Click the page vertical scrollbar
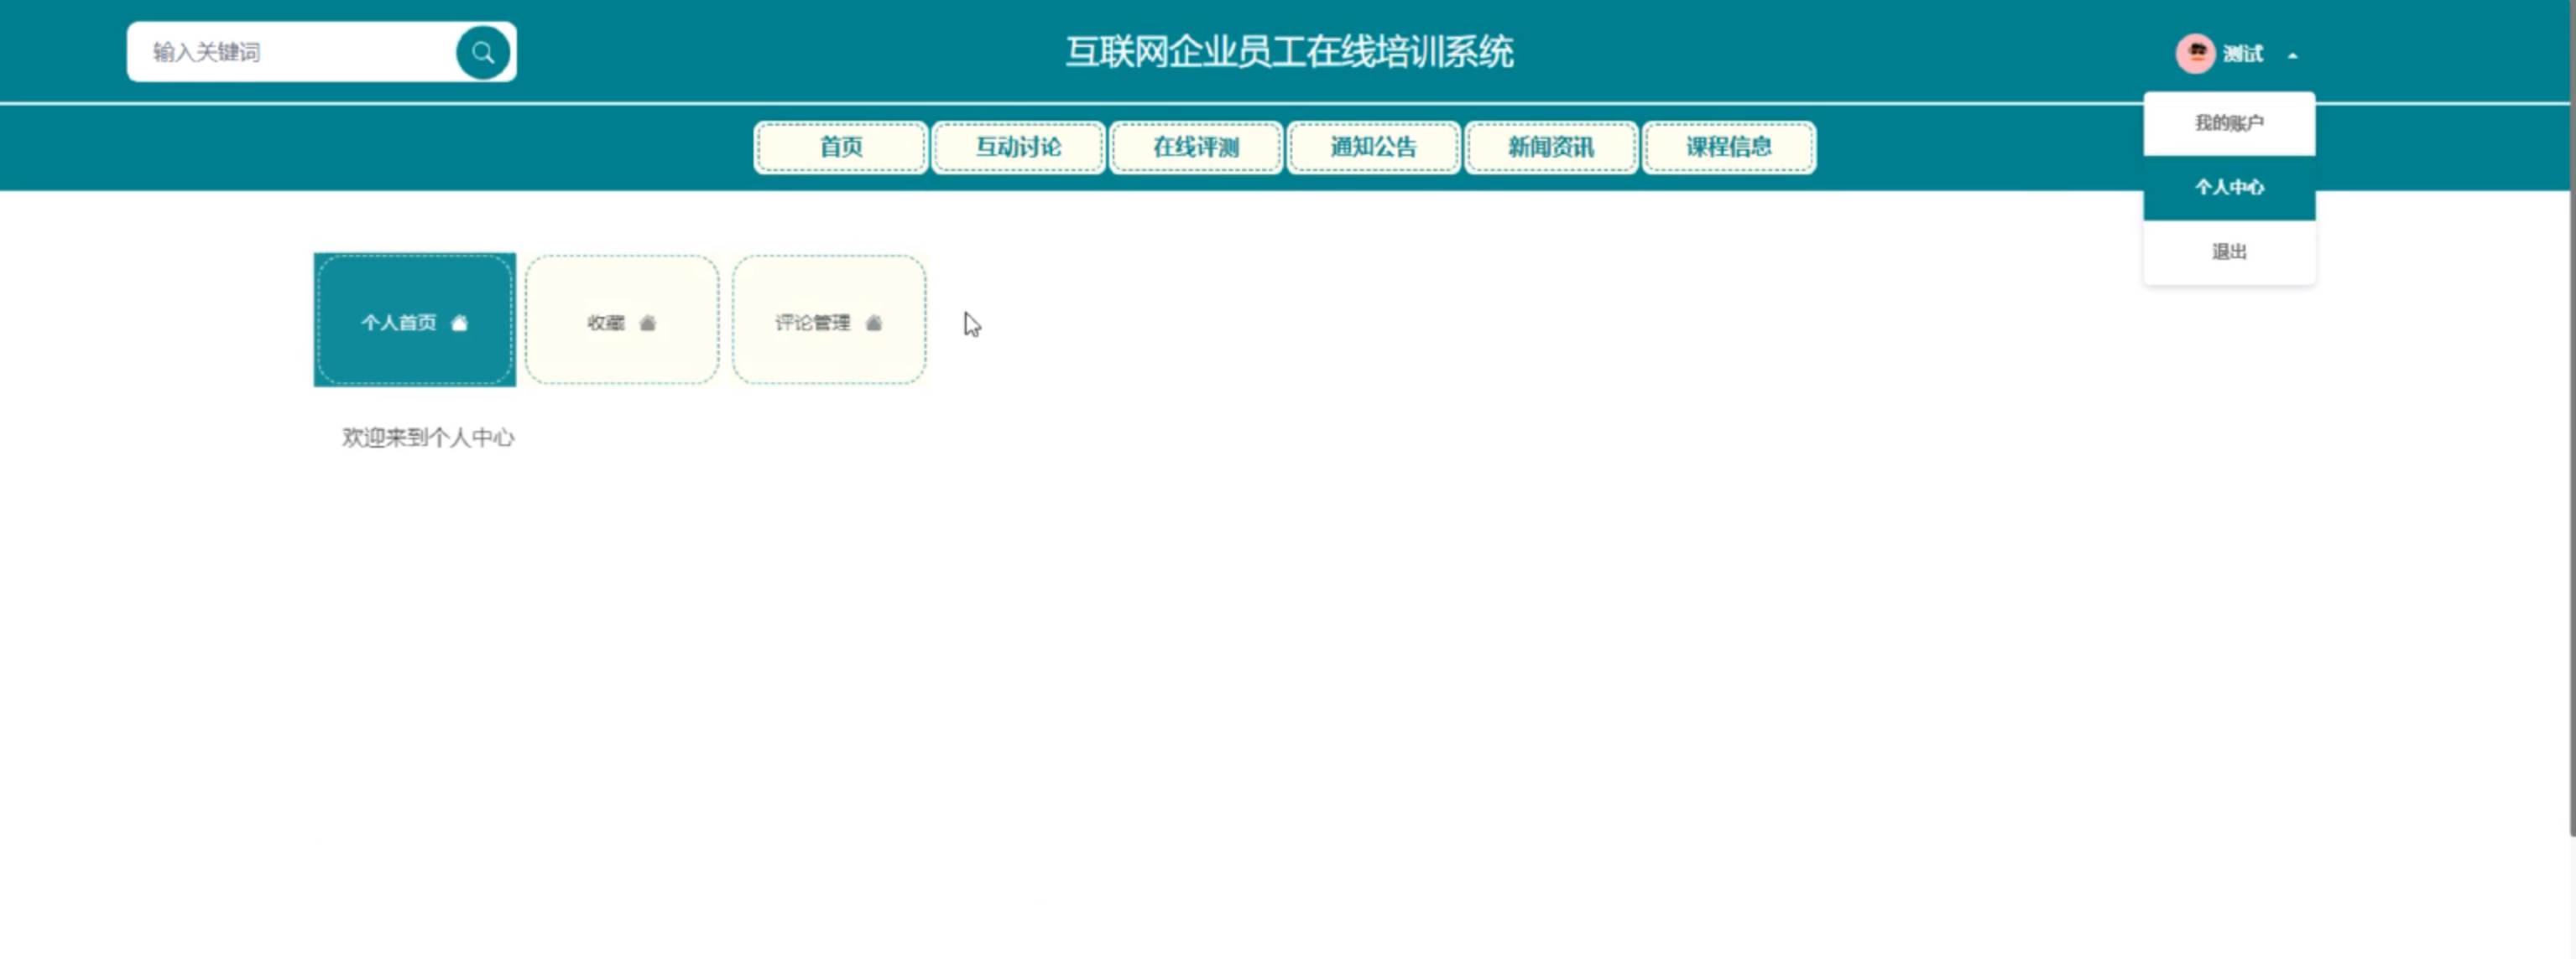The height and width of the screenshot is (959, 2576). (2571, 449)
